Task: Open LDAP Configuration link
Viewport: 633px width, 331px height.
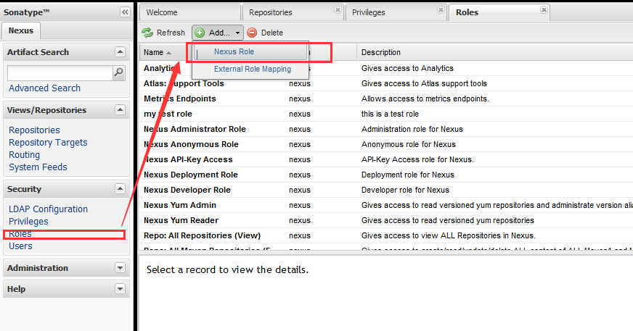Action: (48, 209)
